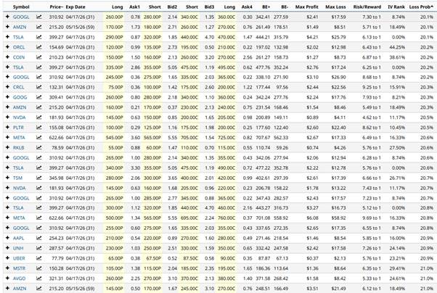Open chart icon for AMZN 145.00P row

coord(39,289)
